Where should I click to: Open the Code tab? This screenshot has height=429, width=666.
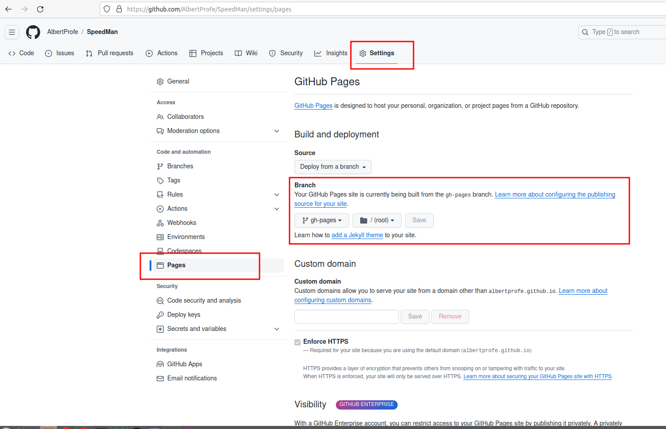pyautogui.click(x=21, y=53)
